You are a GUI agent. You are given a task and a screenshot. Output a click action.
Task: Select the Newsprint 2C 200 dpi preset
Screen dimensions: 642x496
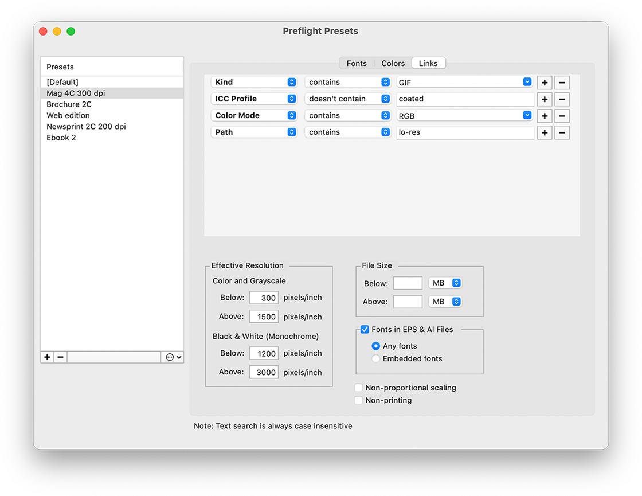click(86, 126)
